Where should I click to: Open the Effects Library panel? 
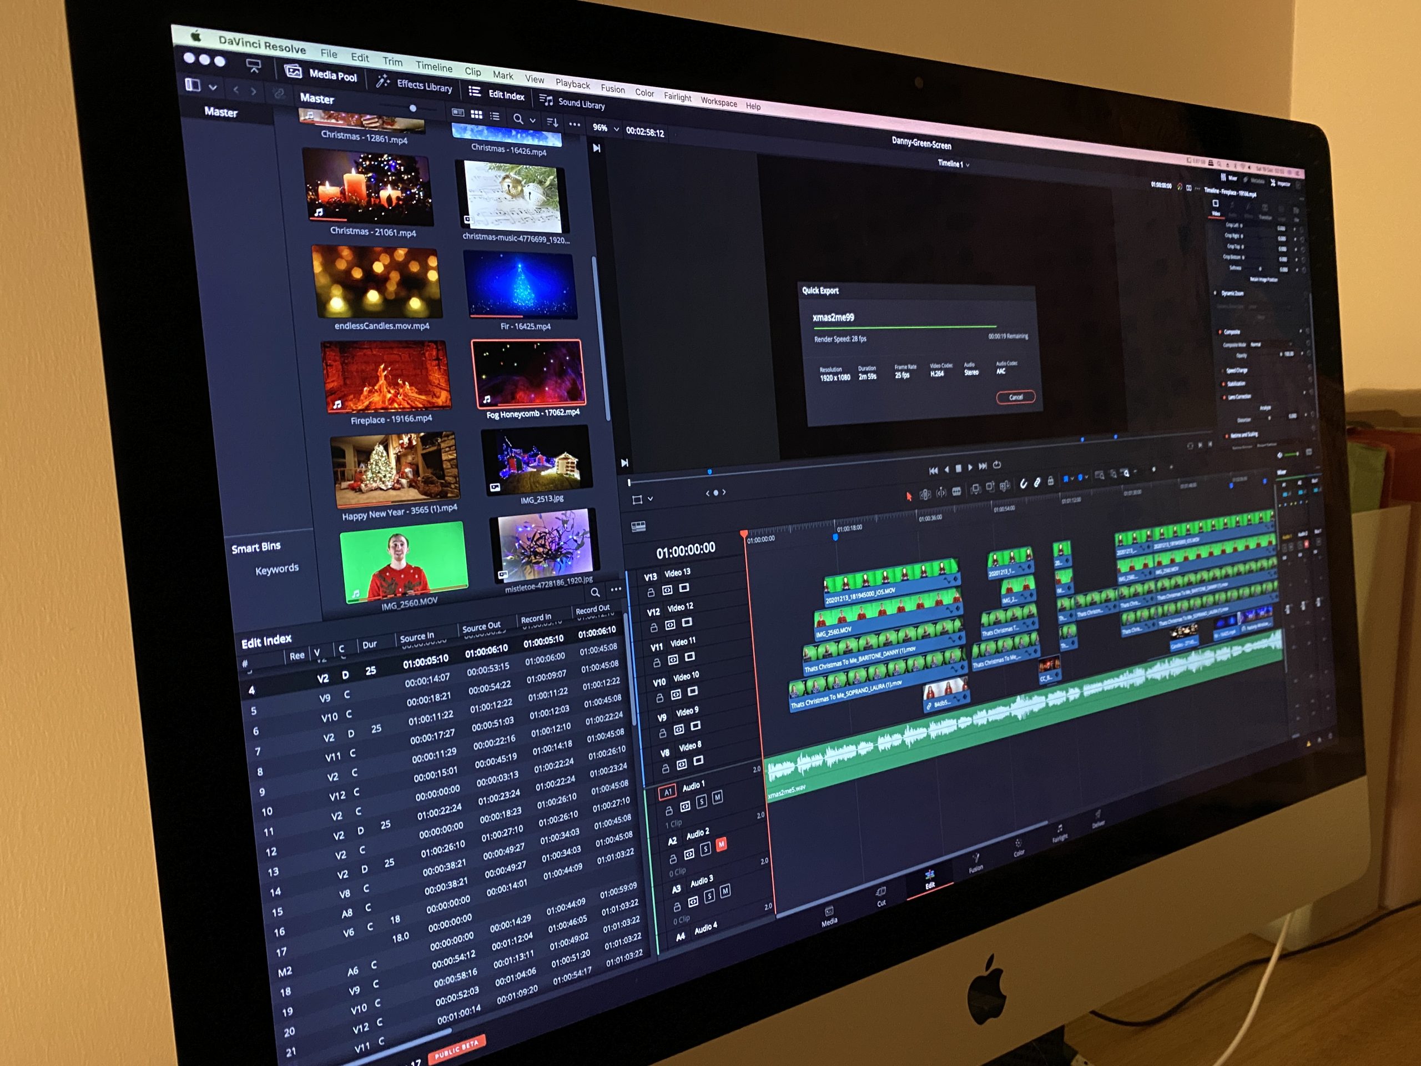point(414,84)
